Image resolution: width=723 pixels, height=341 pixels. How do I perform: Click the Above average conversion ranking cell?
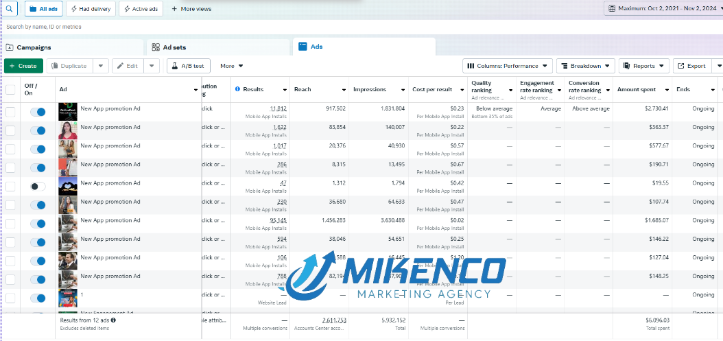pyautogui.click(x=591, y=109)
